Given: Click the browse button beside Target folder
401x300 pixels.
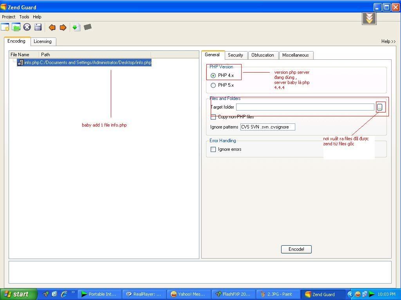Looking at the screenshot, I should pos(379,107).
